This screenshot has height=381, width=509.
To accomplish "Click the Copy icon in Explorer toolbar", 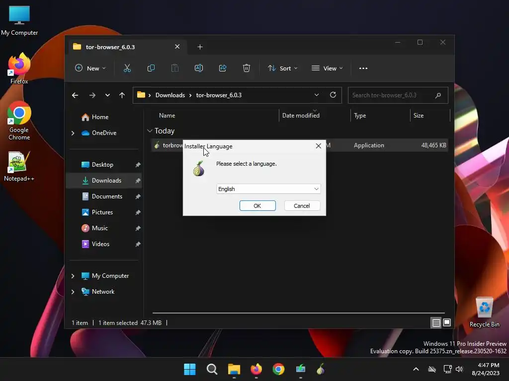I will tap(151, 68).
